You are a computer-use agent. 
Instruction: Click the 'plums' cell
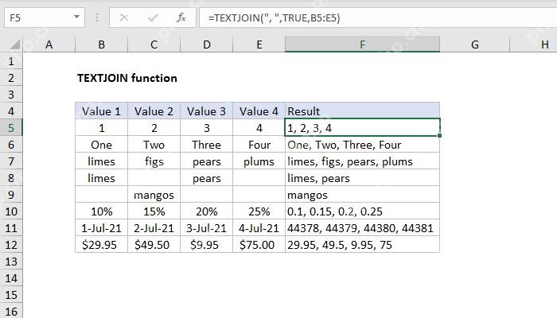259,161
